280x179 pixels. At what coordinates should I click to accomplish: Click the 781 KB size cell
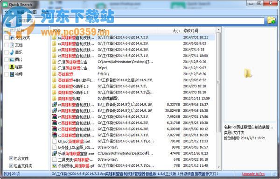175,141
